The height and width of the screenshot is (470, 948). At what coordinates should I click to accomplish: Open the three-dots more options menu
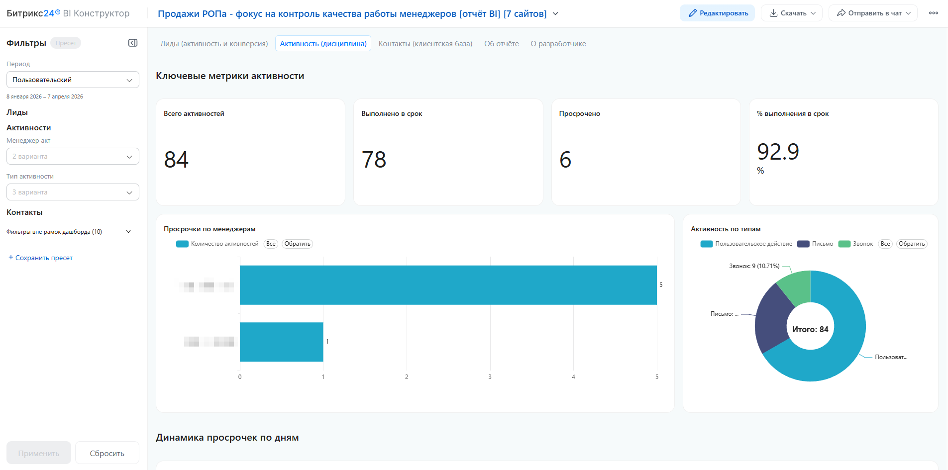(x=933, y=13)
